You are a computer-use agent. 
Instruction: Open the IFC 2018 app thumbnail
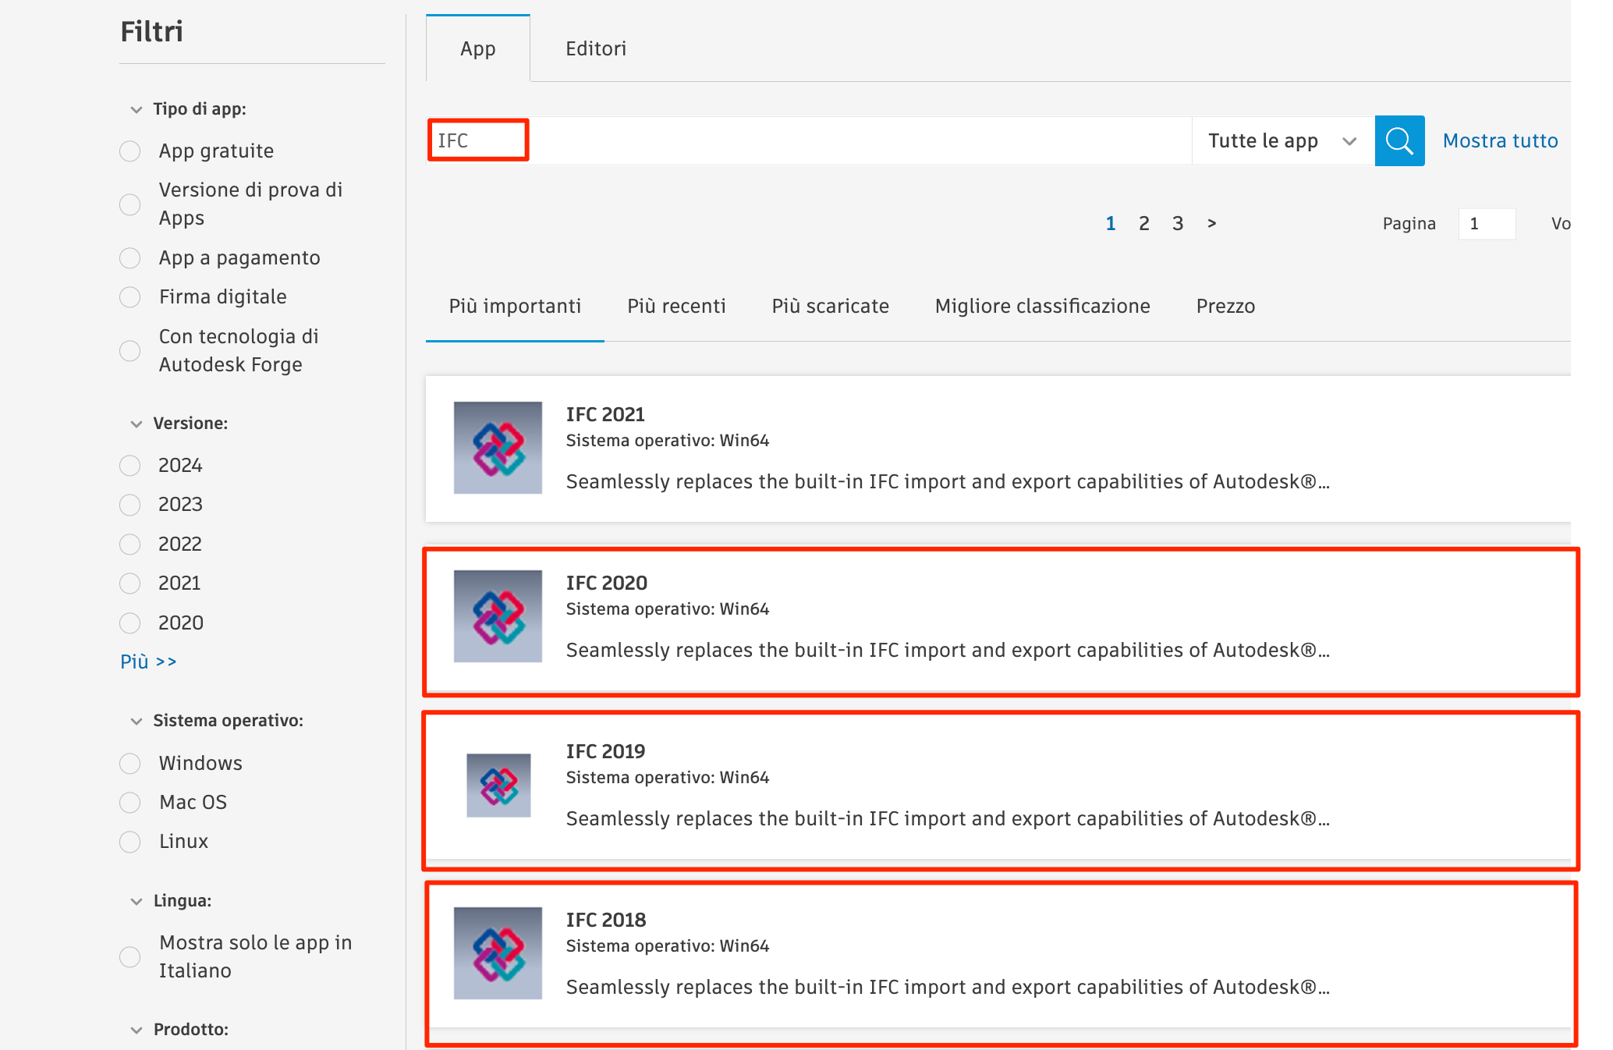click(x=498, y=953)
